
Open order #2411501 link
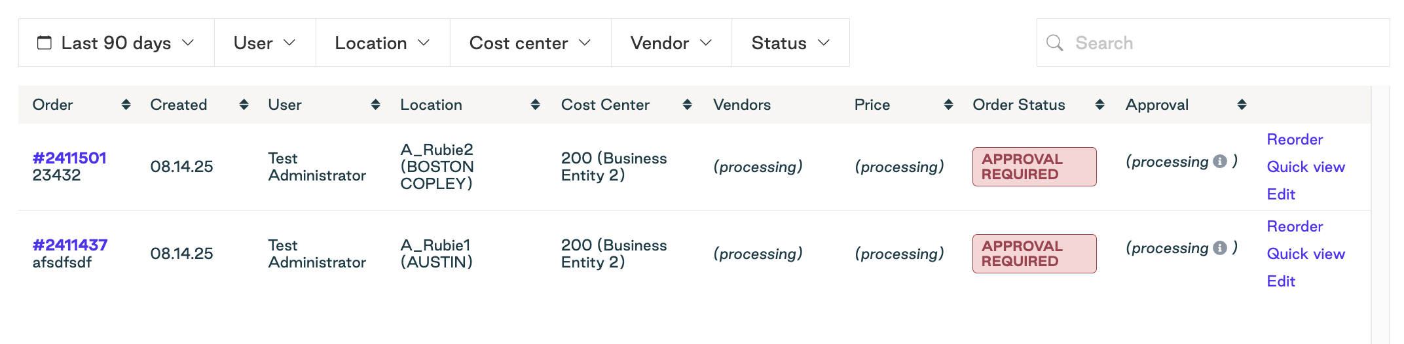(69, 158)
